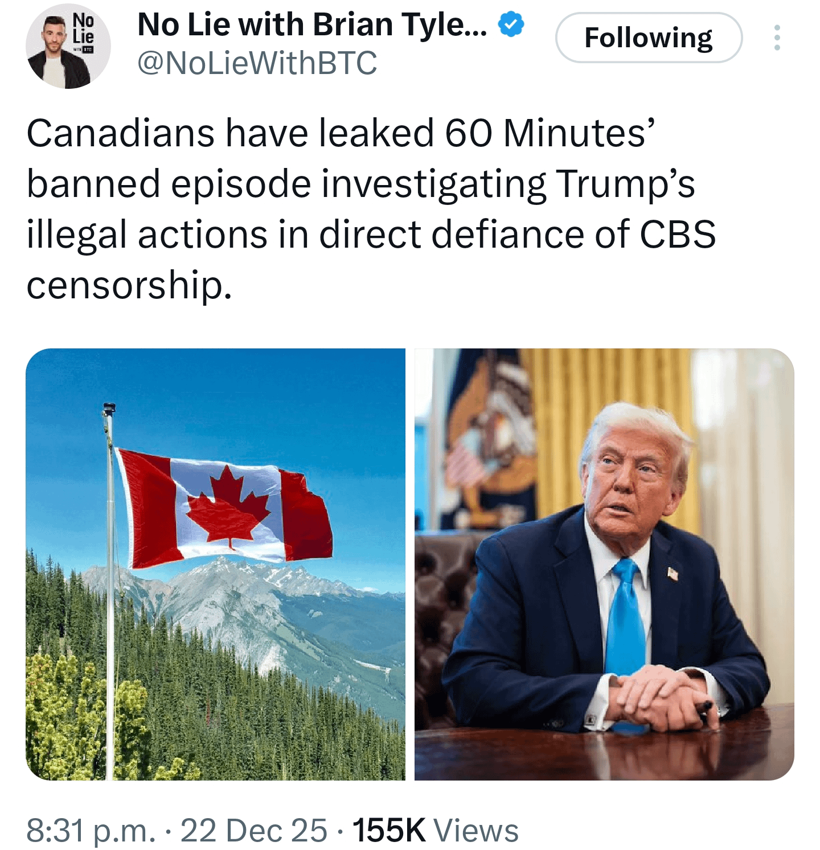This screenshot has height=850, width=820.
Task: Click the word CBS in the tweet
Action: [678, 234]
